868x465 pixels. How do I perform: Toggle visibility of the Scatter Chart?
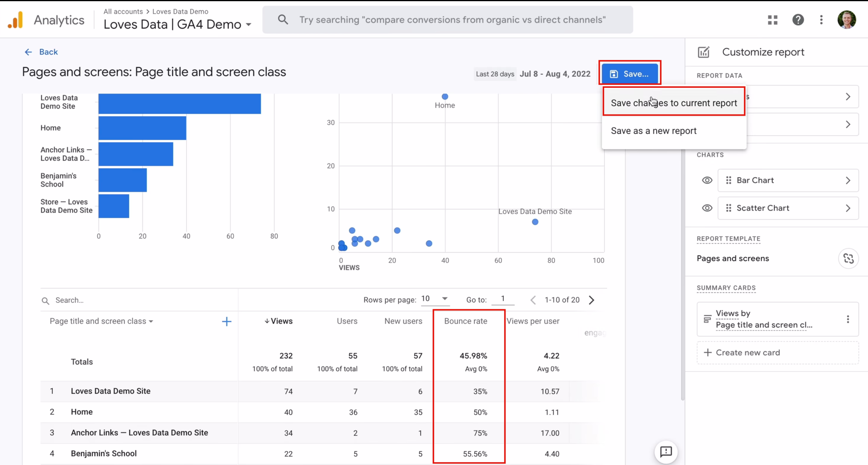coord(707,208)
